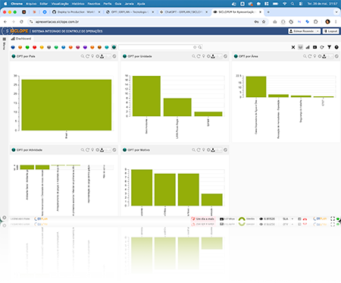Click the pin icon on OPT por País
This screenshot has width=341, height=283.
pos(92,56)
